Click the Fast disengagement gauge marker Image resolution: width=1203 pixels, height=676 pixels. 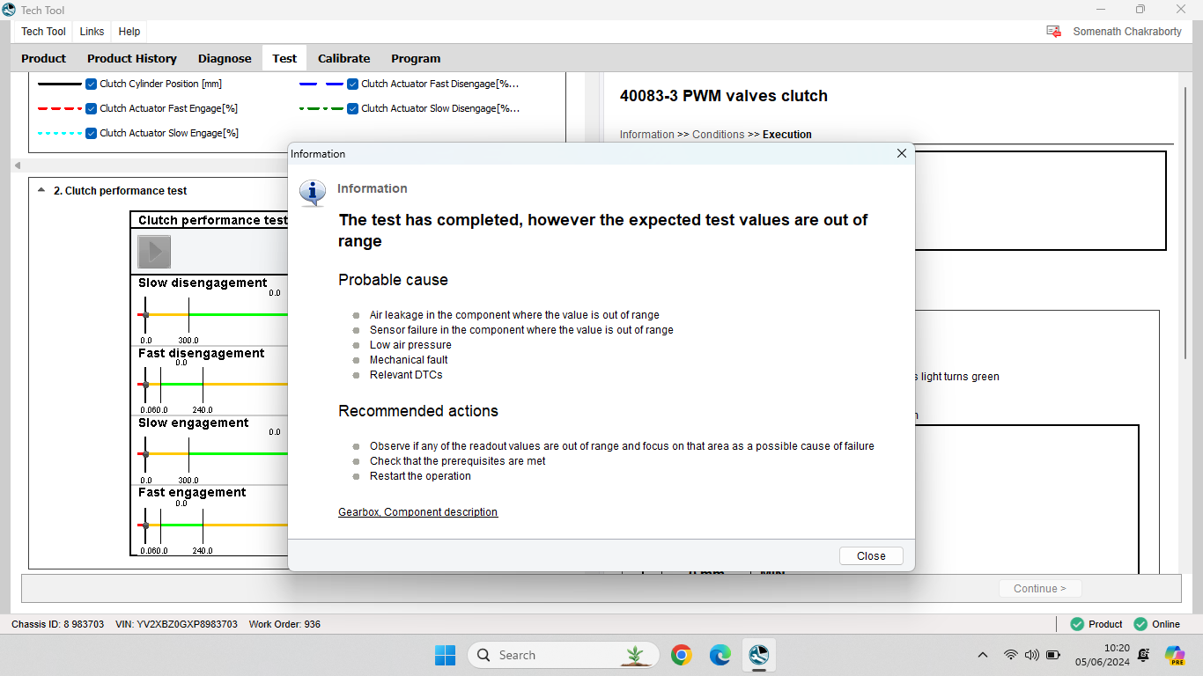tap(145, 385)
